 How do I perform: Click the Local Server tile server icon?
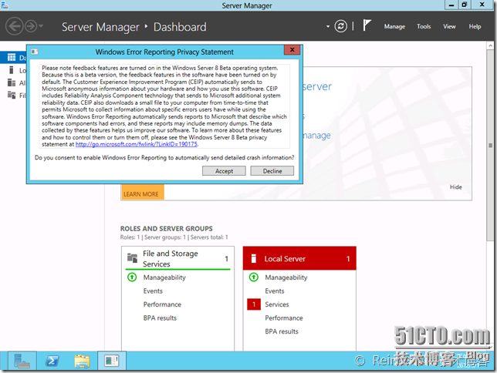[253, 258]
